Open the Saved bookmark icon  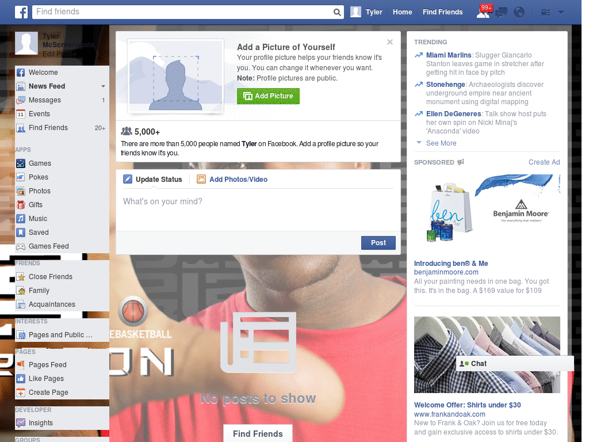tap(21, 233)
